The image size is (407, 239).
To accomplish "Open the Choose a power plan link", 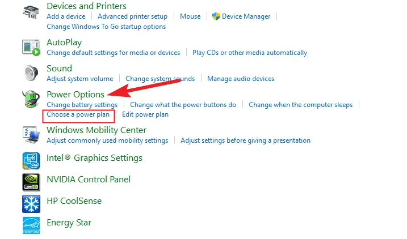I will pos(78,114).
